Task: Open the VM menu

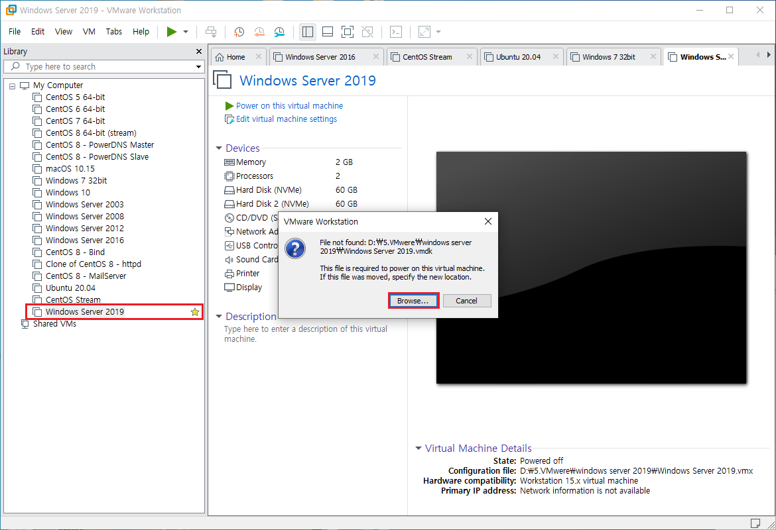Action: pos(89,32)
